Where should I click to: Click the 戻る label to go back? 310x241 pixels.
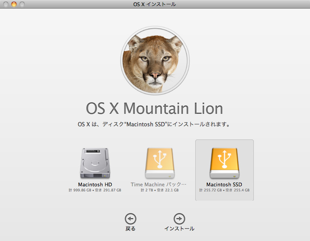[x=131, y=229]
